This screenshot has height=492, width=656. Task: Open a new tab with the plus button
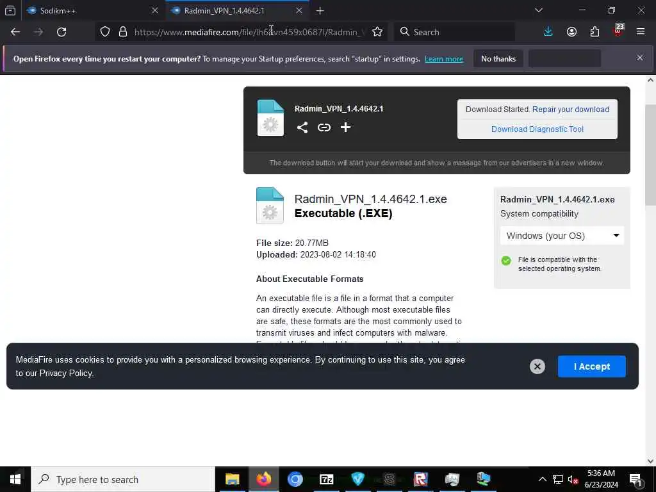(x=320, y=11)
